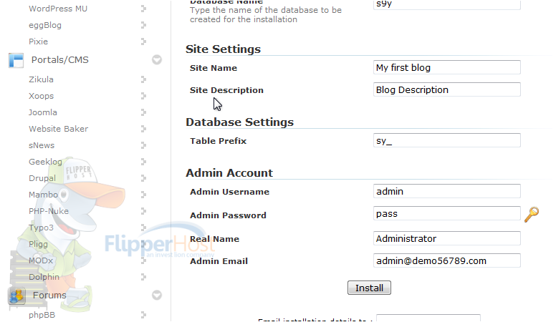The width and height of the screenshot is (556, 322).
Task: Open Mambo installer link
Action: pyautogui.click(x=43, y=195)
